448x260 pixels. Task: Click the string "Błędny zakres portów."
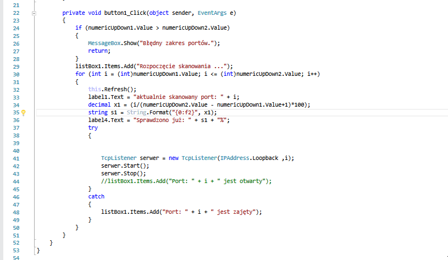coord(177,43)
